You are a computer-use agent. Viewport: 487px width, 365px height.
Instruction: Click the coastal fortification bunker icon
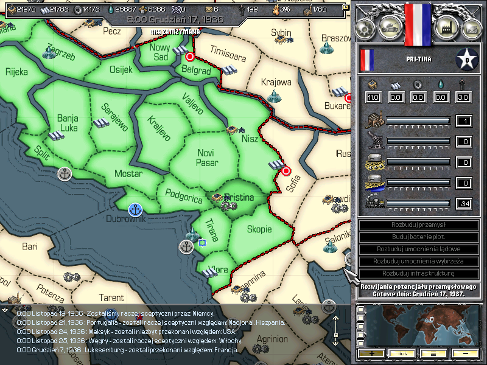(x=375, y=182)
